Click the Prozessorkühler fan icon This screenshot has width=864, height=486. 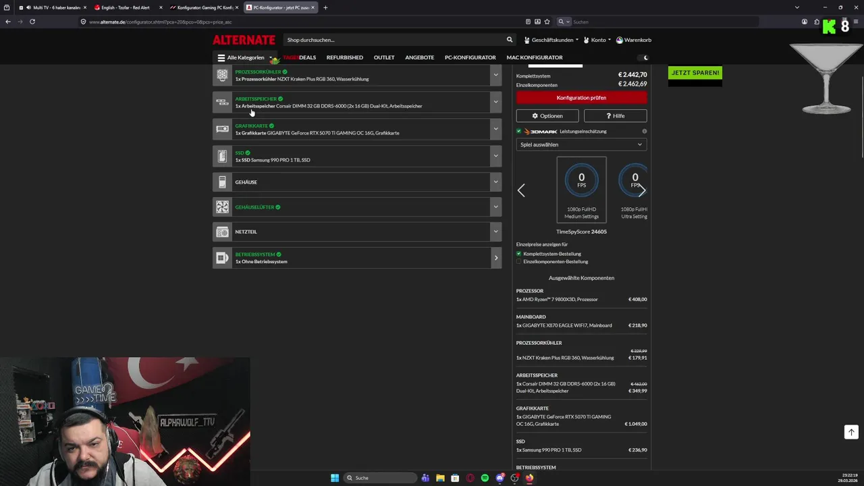(222, 75)
